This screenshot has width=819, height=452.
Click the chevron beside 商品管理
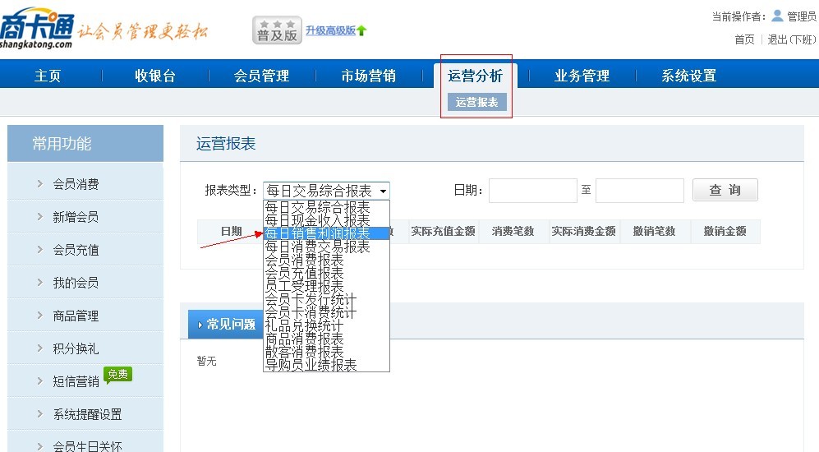coord(40,316)
